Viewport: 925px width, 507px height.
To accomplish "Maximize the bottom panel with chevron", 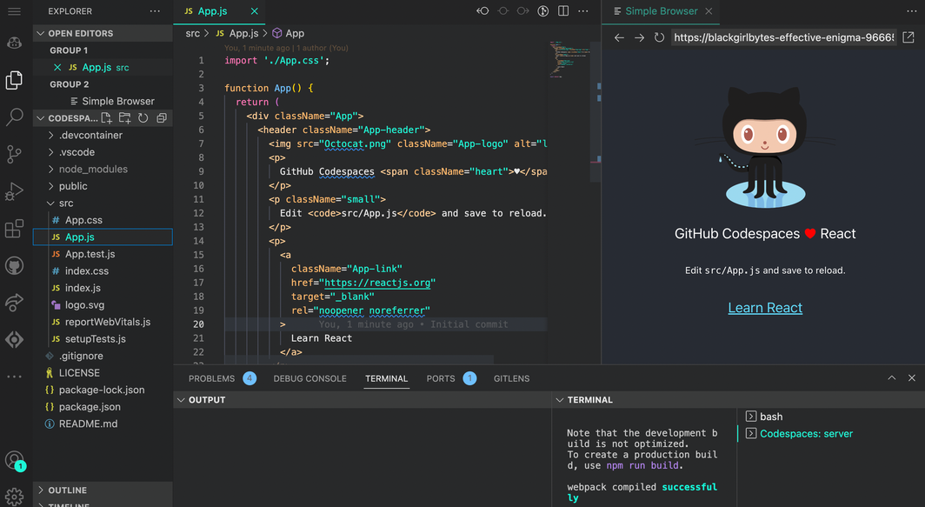I will tap(891, 378).
